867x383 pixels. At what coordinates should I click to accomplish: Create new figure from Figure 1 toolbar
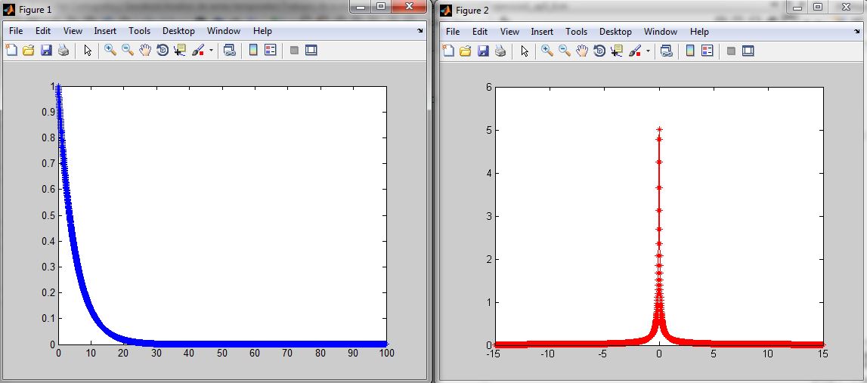[x=11, y=51]
